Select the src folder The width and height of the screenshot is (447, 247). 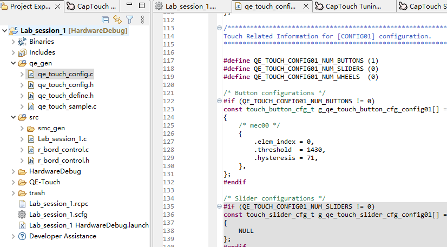point(34,117)
